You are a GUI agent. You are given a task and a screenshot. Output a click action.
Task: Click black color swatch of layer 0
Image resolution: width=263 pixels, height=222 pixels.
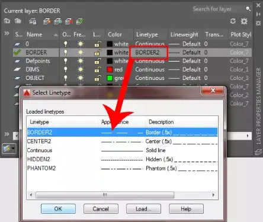coord(110,44)
